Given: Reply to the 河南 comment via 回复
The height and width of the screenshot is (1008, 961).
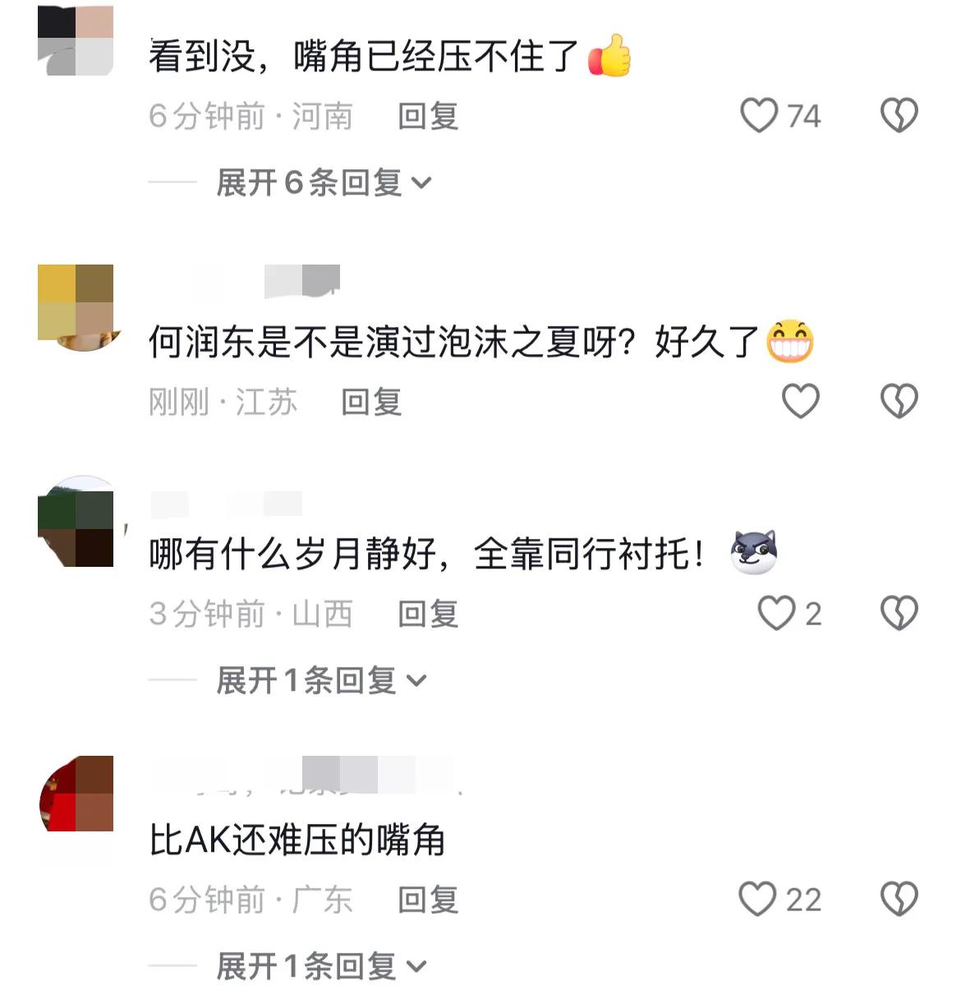Looking at the screenshot, I should 428,116.
